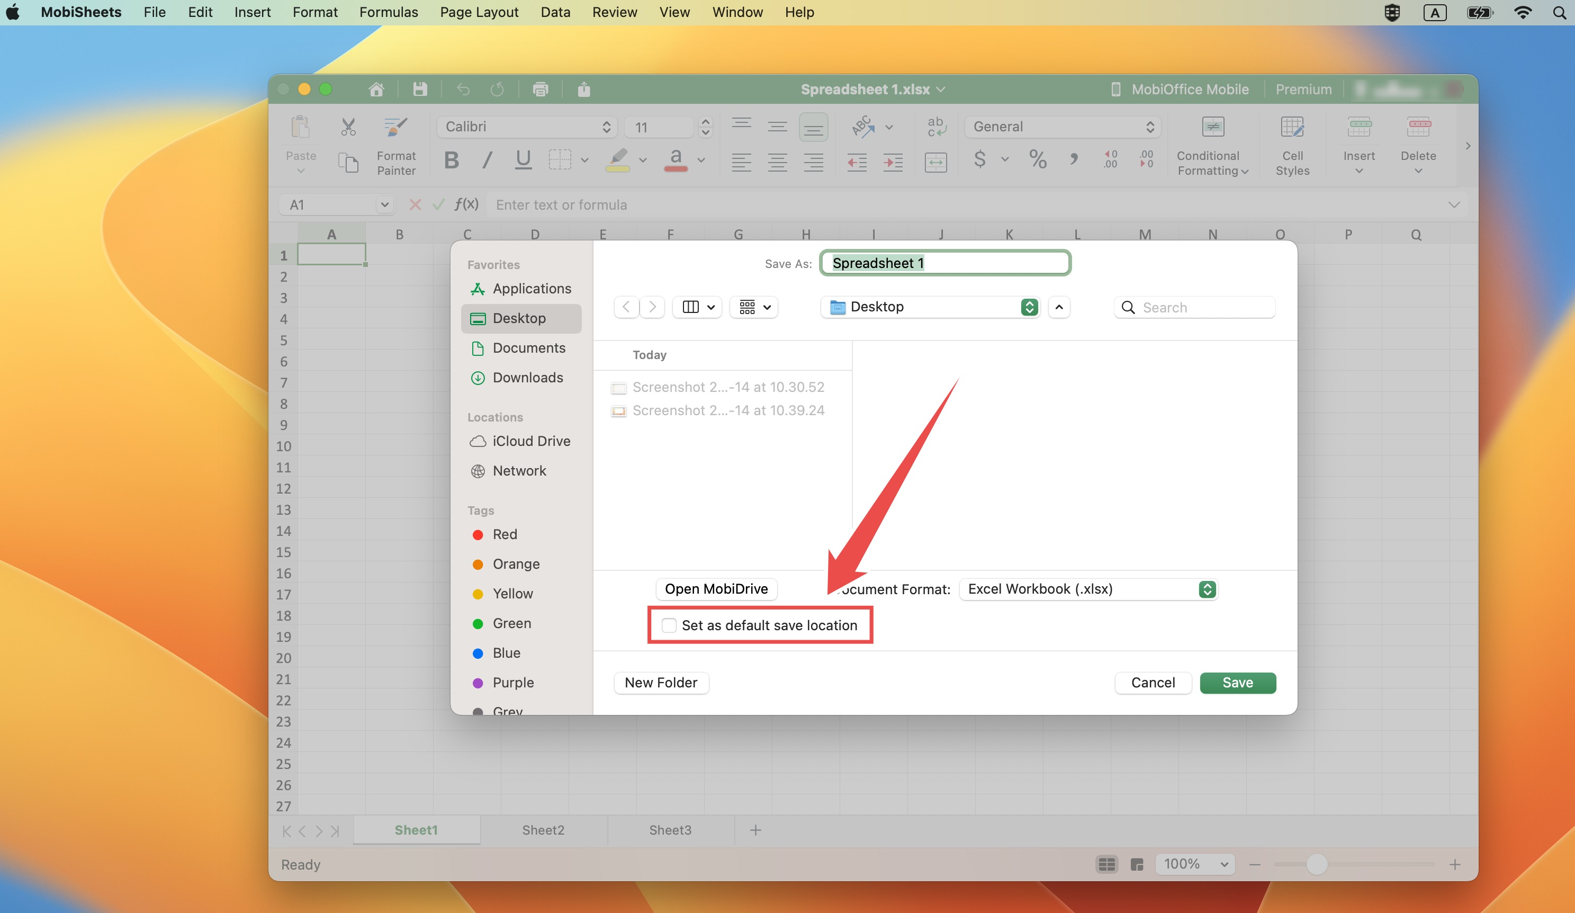Click the home icon in title bar

click(376, 89)
